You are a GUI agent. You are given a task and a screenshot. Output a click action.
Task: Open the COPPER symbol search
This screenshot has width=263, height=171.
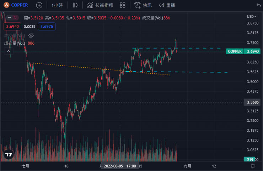pos(16,5)
